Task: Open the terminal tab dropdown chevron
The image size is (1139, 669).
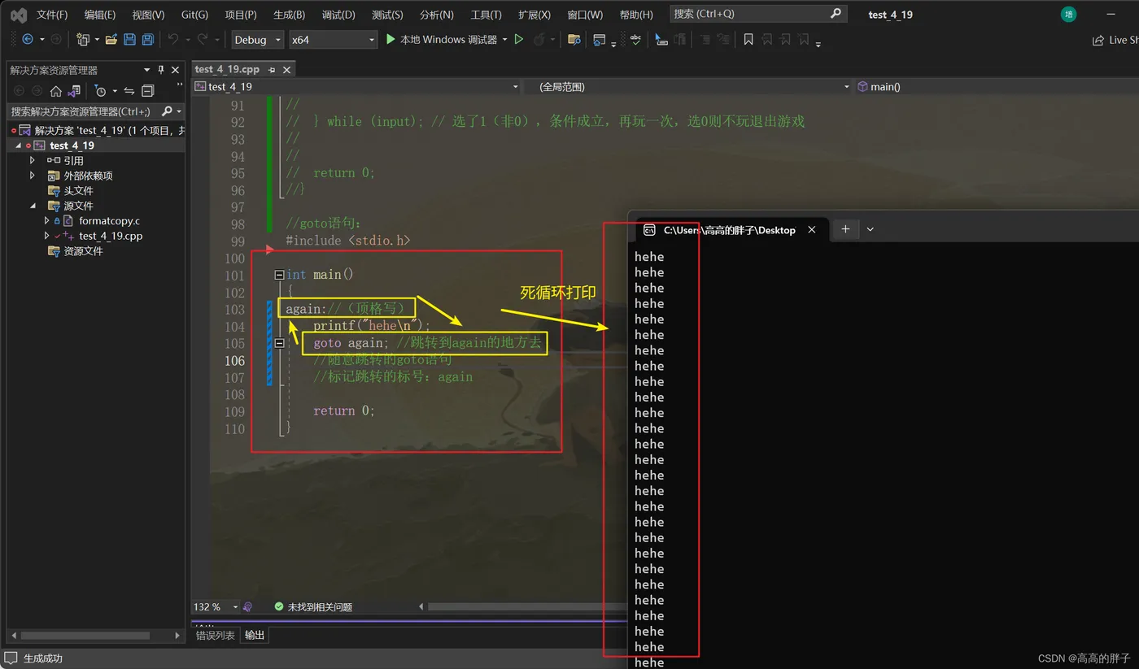Action: point(870,229)
